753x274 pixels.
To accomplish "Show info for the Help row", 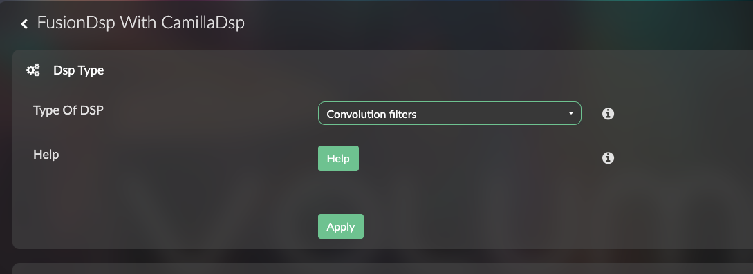I will pyautogui.click(x=608, y=158).
